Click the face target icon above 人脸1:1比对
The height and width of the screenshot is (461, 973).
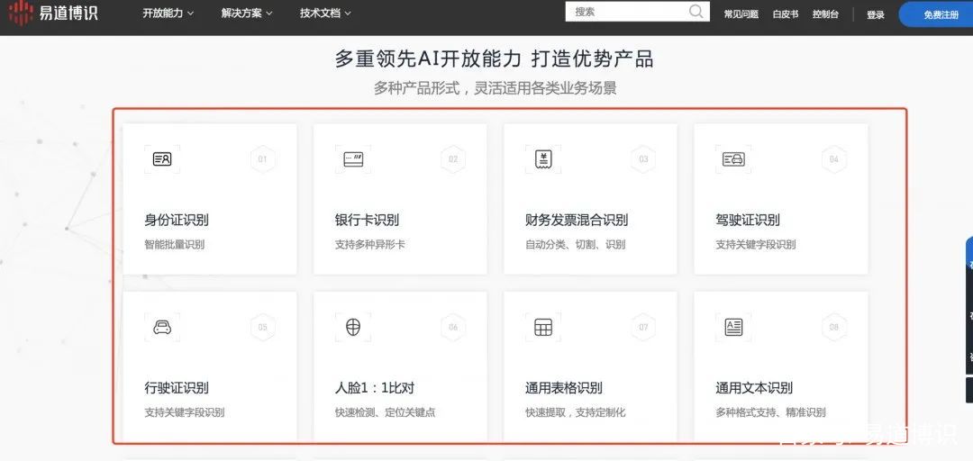pyautogui.click(x=353, y=327)
